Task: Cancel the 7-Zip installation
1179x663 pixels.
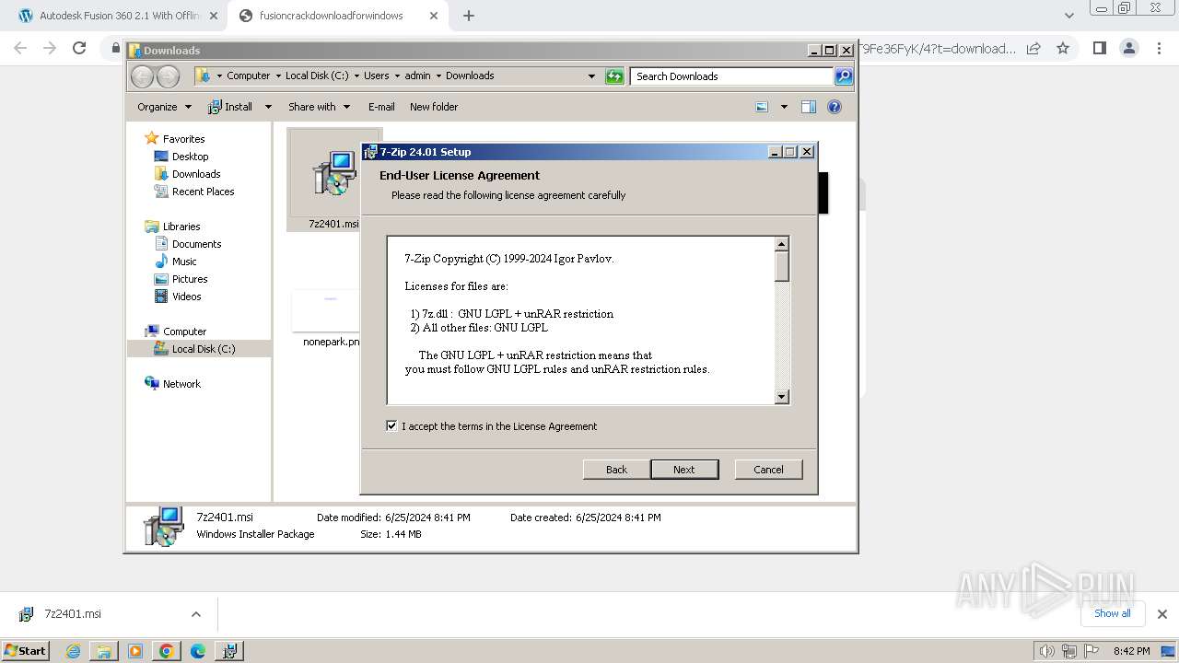Action: point(768,470)
